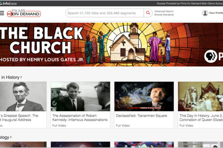Click Full Video under Tiananmen Square card
This screenshot has height=148, width=223.
coord(123,126)
